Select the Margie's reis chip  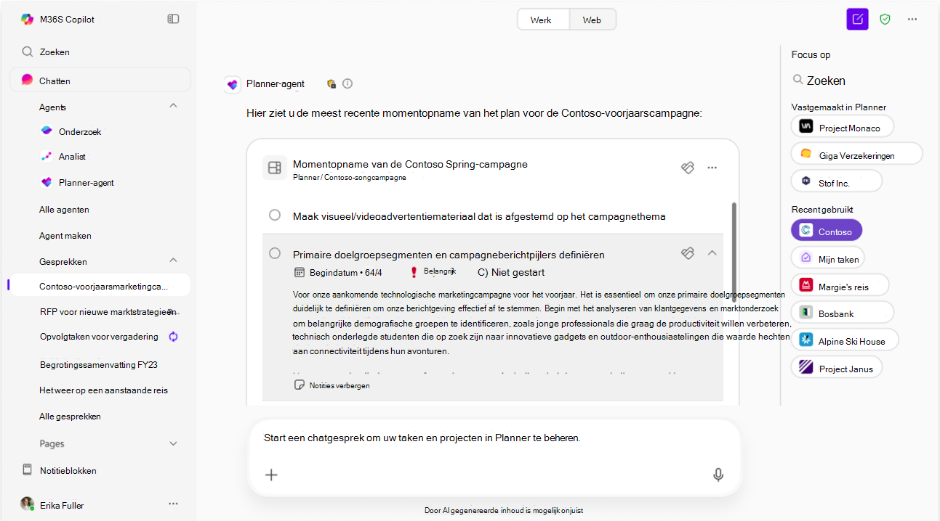840,285
